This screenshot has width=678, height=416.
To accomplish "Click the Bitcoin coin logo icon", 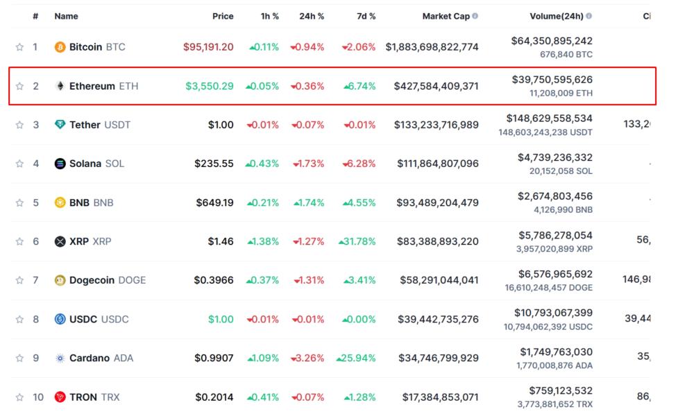I will [x=60, y=47].
